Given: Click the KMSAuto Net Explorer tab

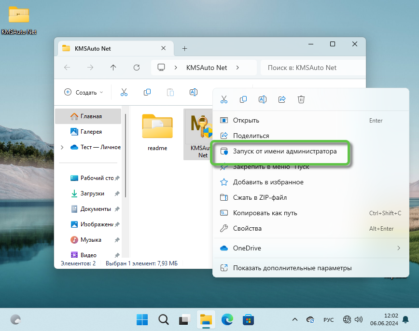Looking at the screenshot, I should [x=116, y=48].
